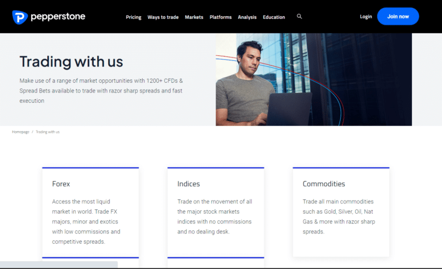Choose the Commodities card heading
442x269 pixels.
[323, 184]
